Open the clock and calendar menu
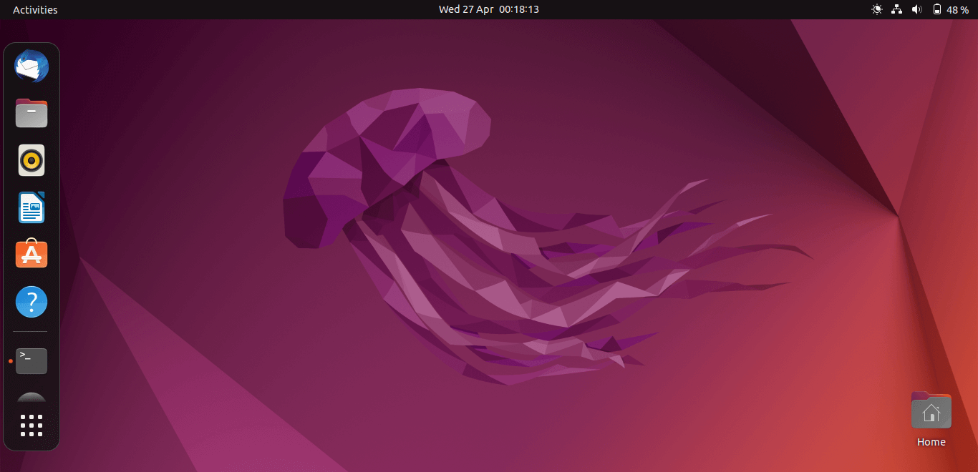Image resolution: width=978 pixels, height=472 pixels. click(x=488, y=9)
